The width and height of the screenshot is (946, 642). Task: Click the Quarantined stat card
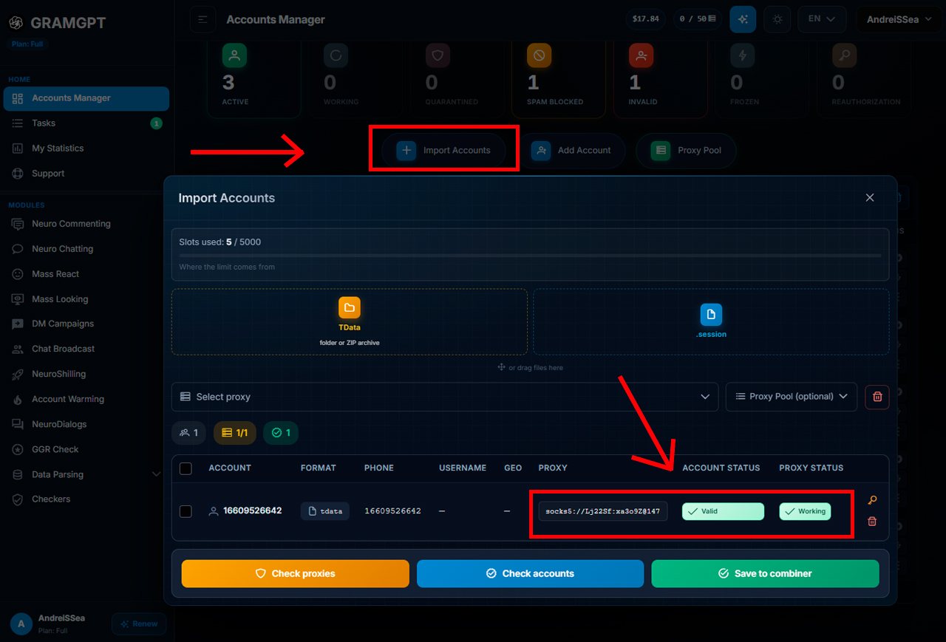coord(458,78)
